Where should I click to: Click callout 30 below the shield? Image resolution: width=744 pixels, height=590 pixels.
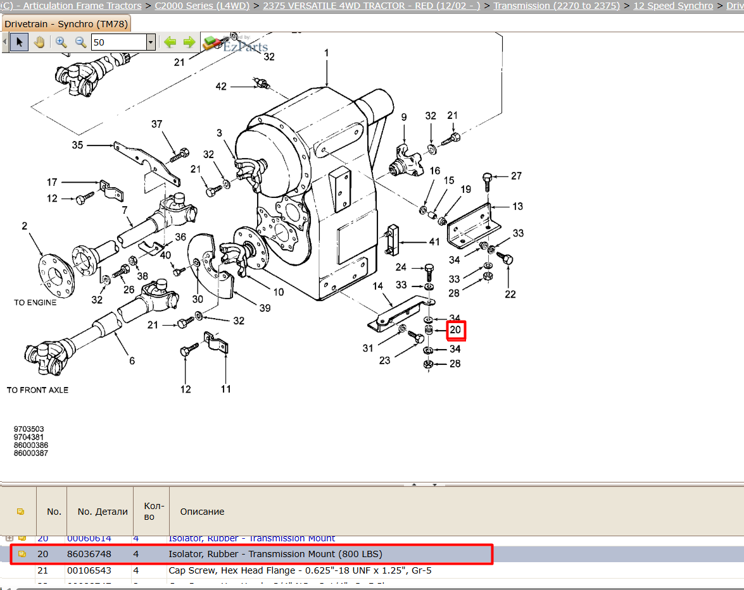click(x=198, y=300)
